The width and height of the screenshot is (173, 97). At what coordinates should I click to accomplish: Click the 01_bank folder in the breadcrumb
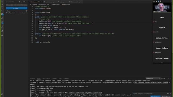click(x=47, y=5)
